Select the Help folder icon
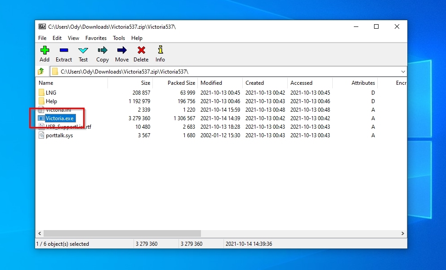 41,101
